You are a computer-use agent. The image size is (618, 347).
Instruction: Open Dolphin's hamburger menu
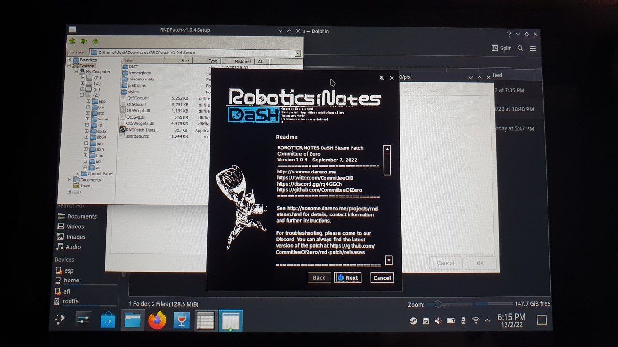(x=533, y=48)
